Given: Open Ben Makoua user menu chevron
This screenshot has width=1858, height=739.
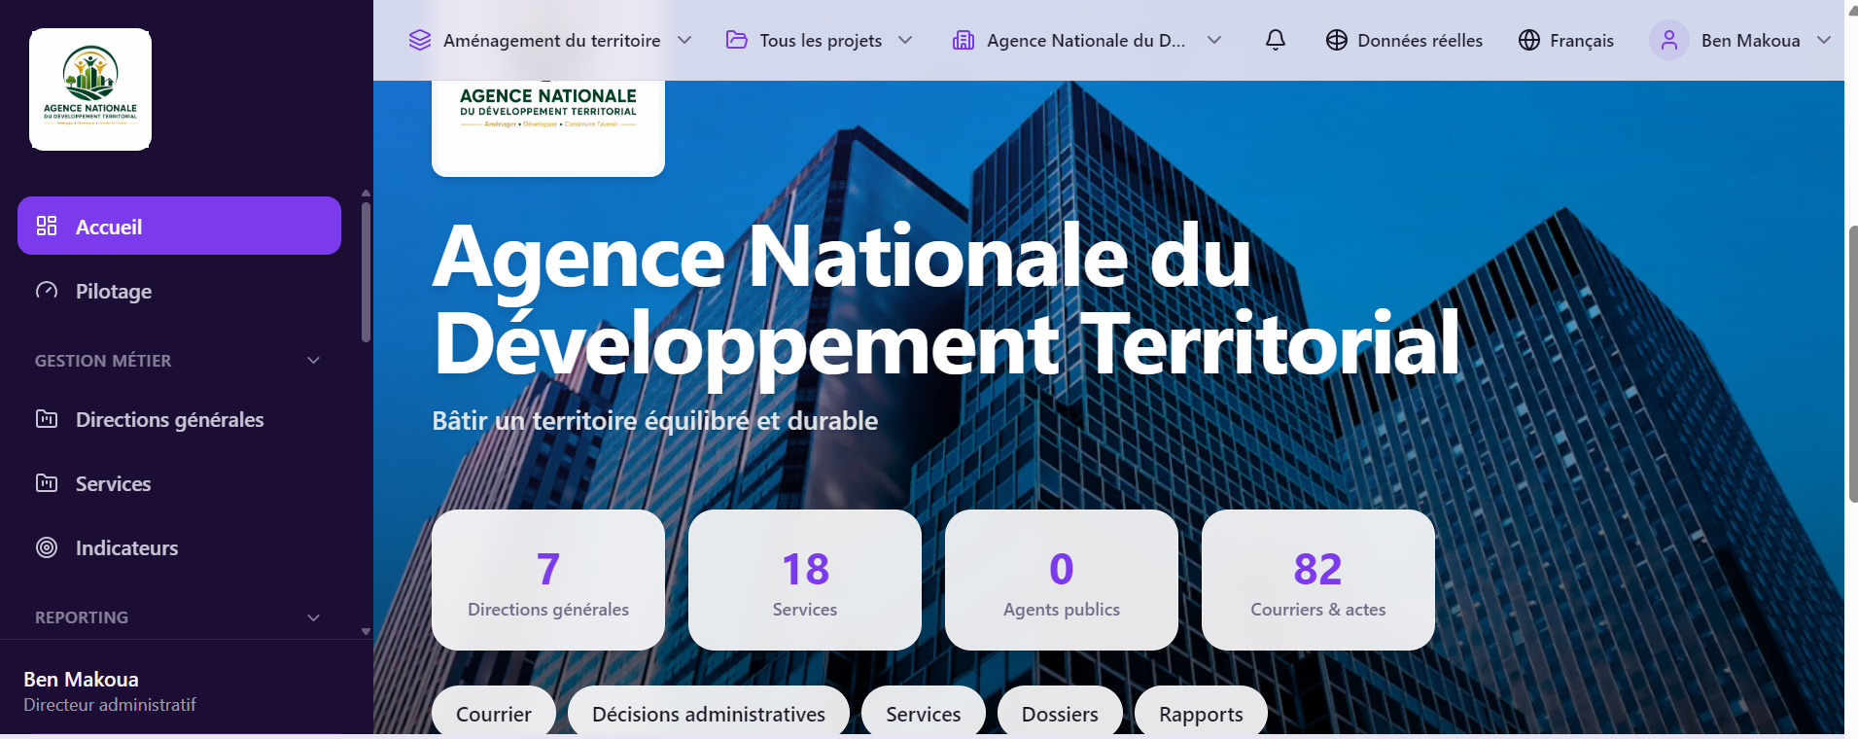Looking at the screenshot, I should pyautogui.click(x=1824, y=40).
